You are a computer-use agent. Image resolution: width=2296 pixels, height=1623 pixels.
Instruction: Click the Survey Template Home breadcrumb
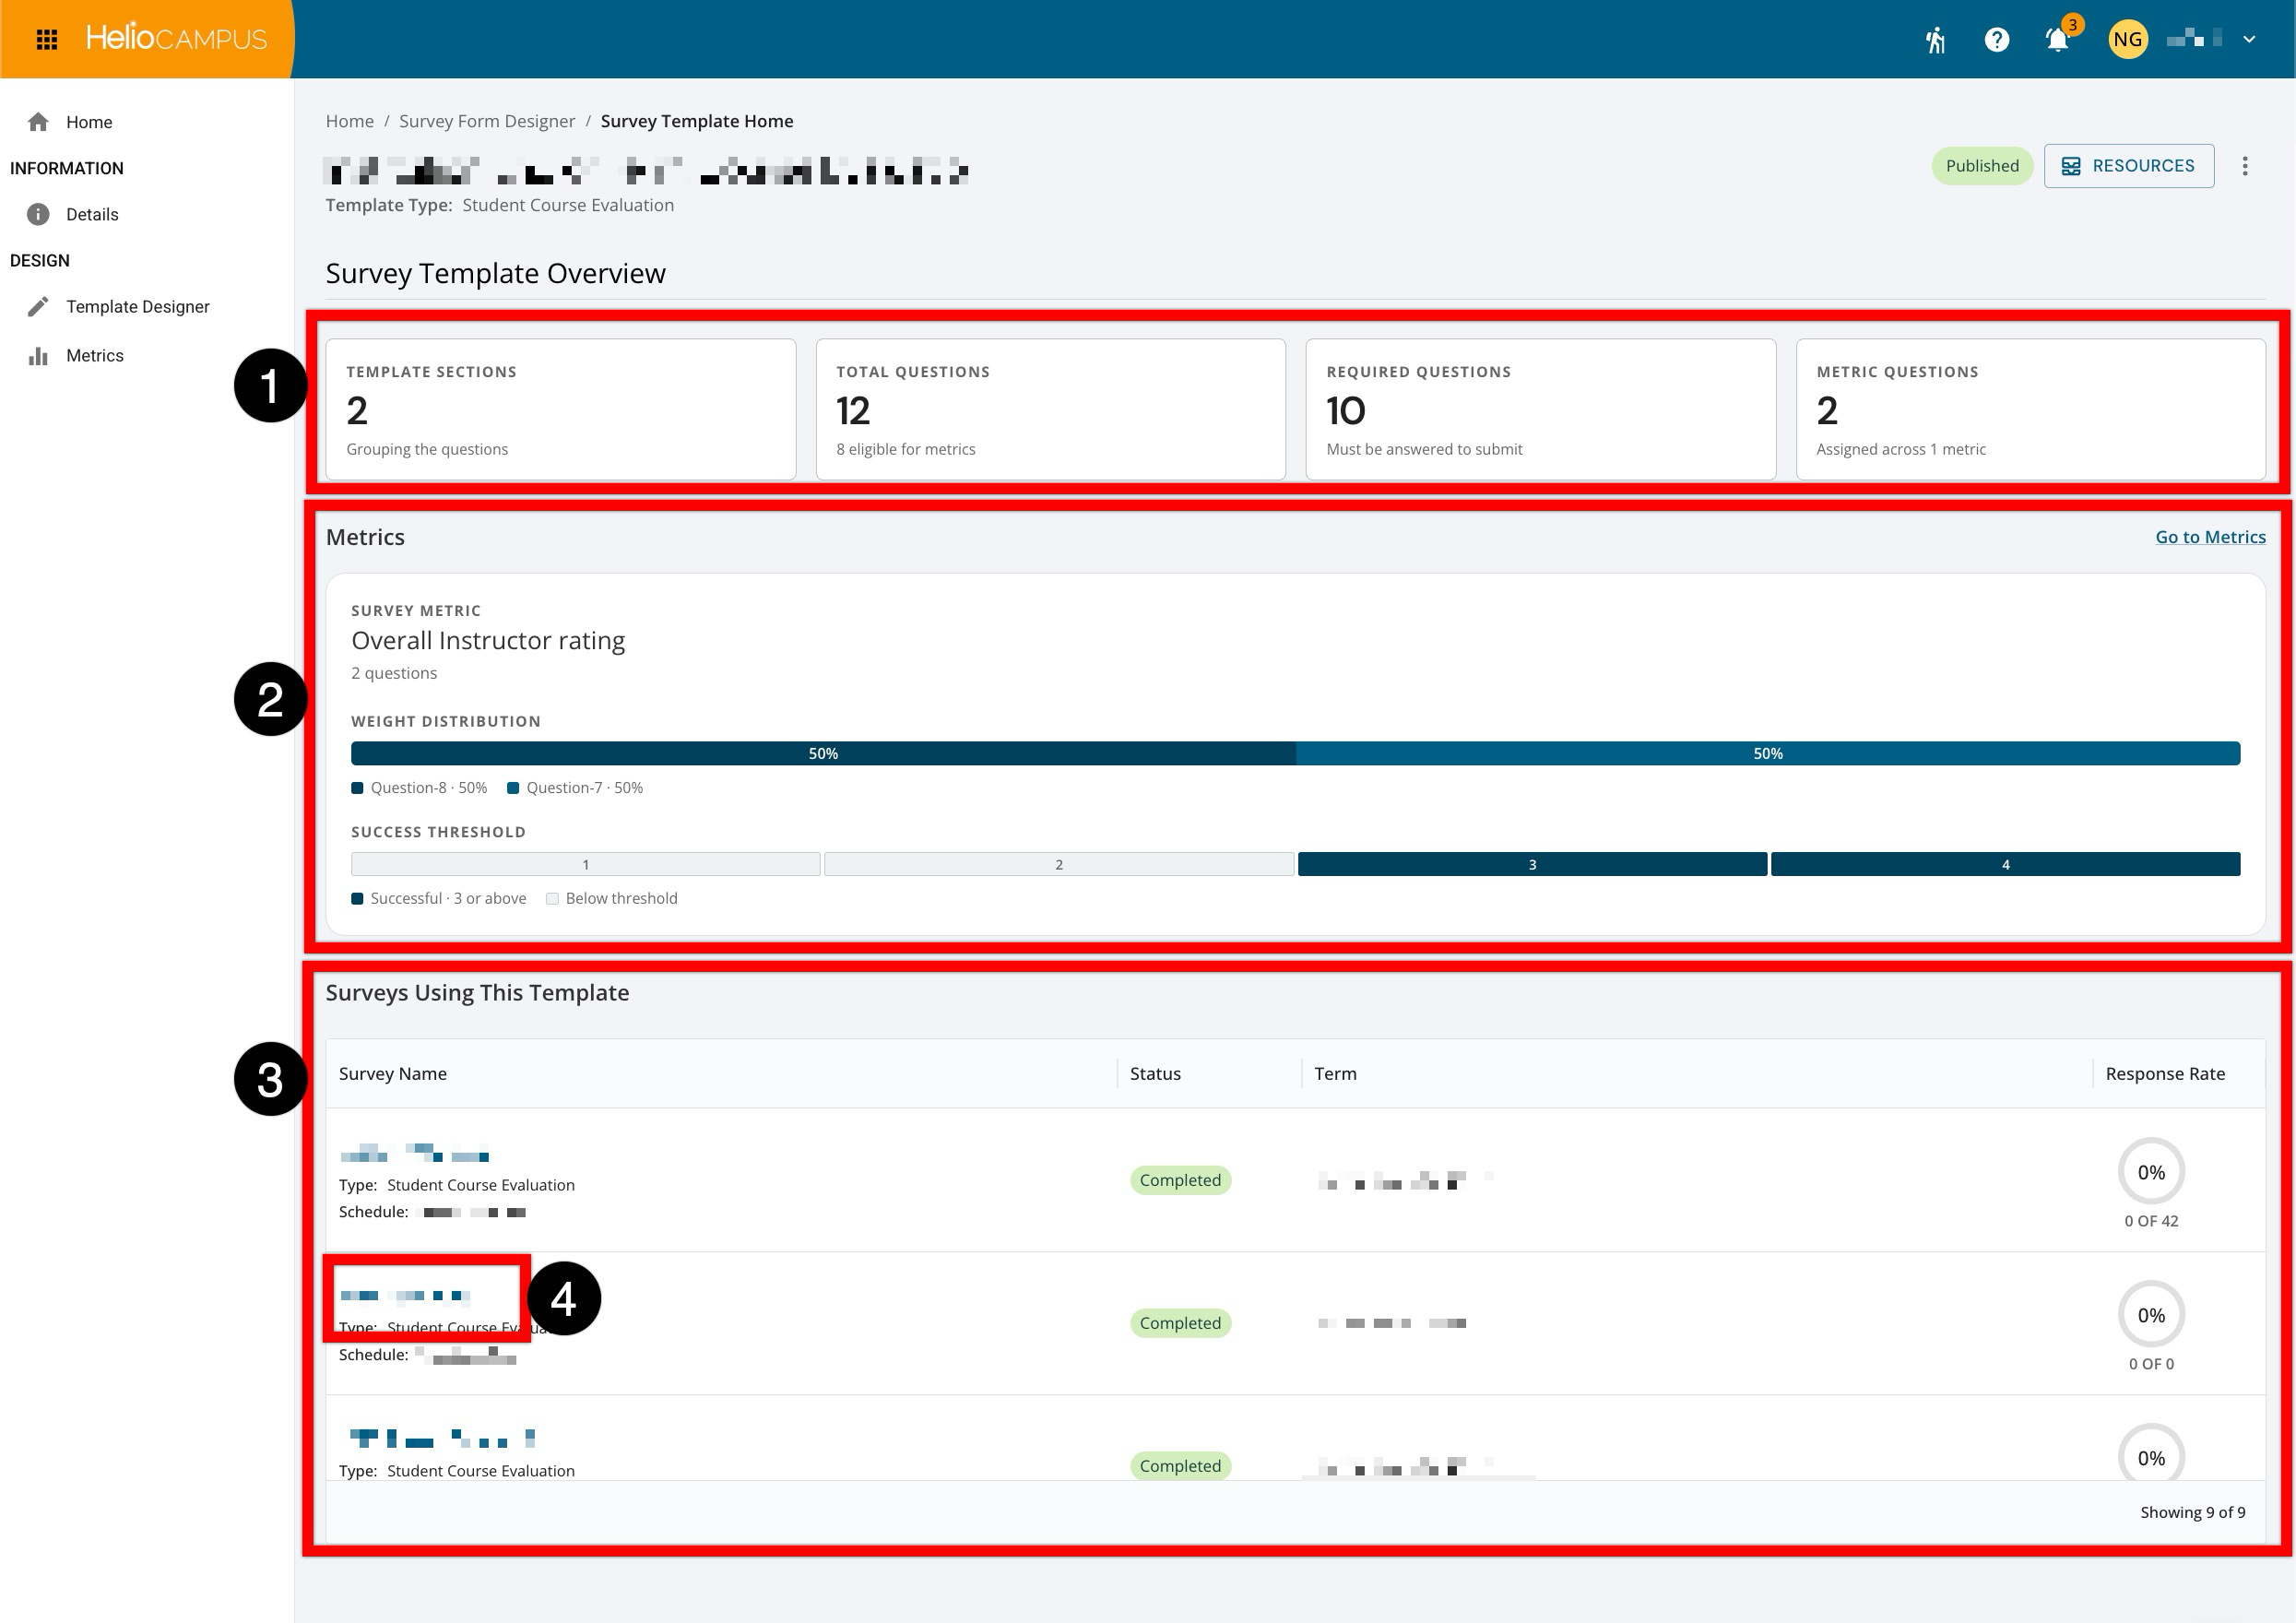click(697, 121)
